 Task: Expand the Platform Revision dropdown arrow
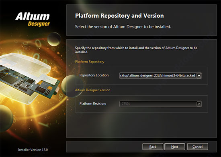coord(199,104)
